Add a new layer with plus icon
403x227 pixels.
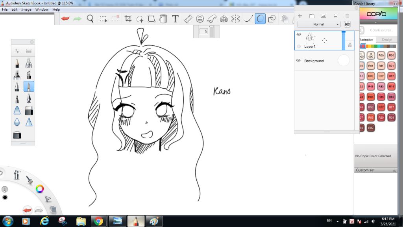tap(299, 16)
